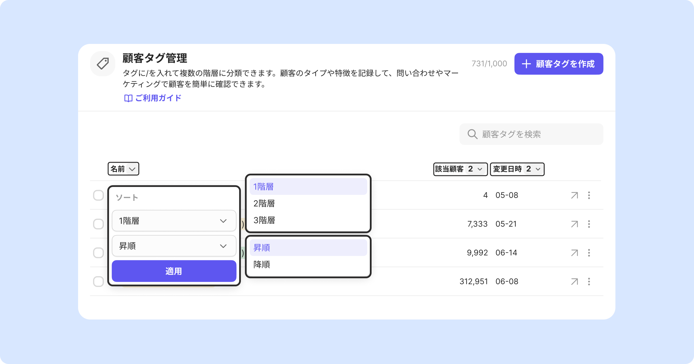Viewport: 694px width, 364px height.
Task: Click the customer tag icon in header
Action: (x=103, y=64)
